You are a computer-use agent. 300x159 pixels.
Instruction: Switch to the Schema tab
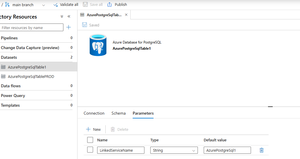point(118,113)
